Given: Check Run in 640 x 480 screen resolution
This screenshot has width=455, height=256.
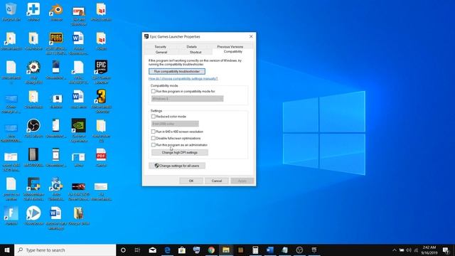Looking at the screenshot, I should click(154, 132).
